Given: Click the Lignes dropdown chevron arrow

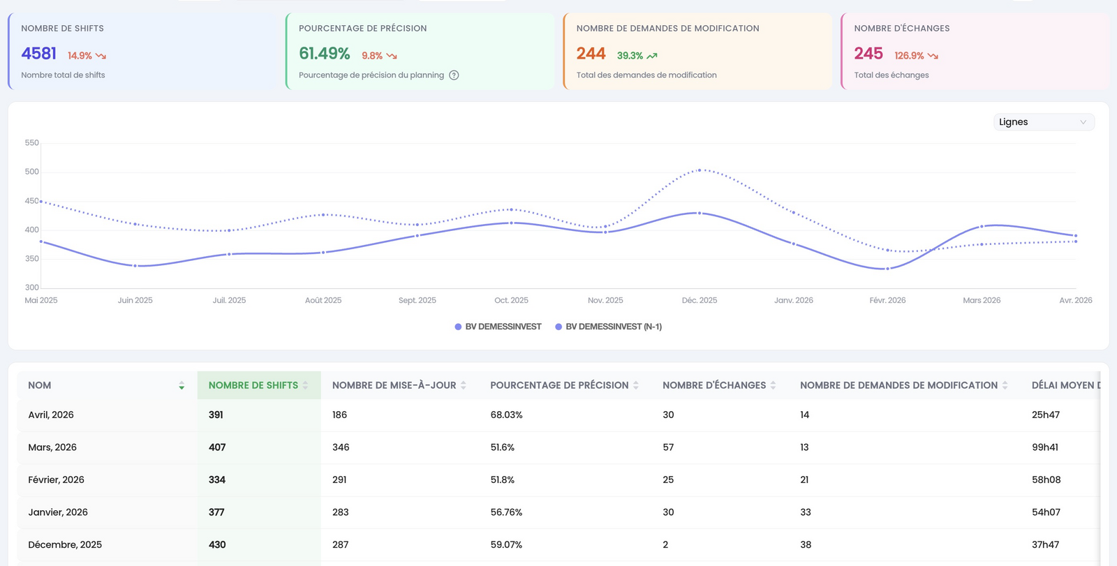Looking at the screenshot, I should (1083, 122).
